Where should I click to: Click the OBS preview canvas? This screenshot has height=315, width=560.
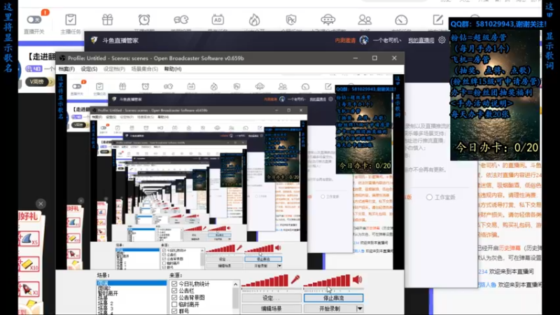230,171
